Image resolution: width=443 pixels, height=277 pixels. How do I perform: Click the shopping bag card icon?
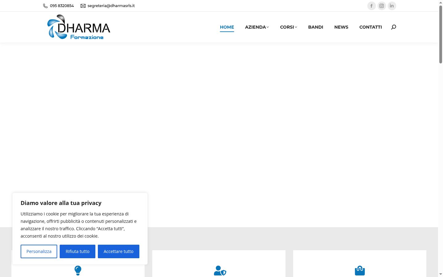tap(360, 271)
